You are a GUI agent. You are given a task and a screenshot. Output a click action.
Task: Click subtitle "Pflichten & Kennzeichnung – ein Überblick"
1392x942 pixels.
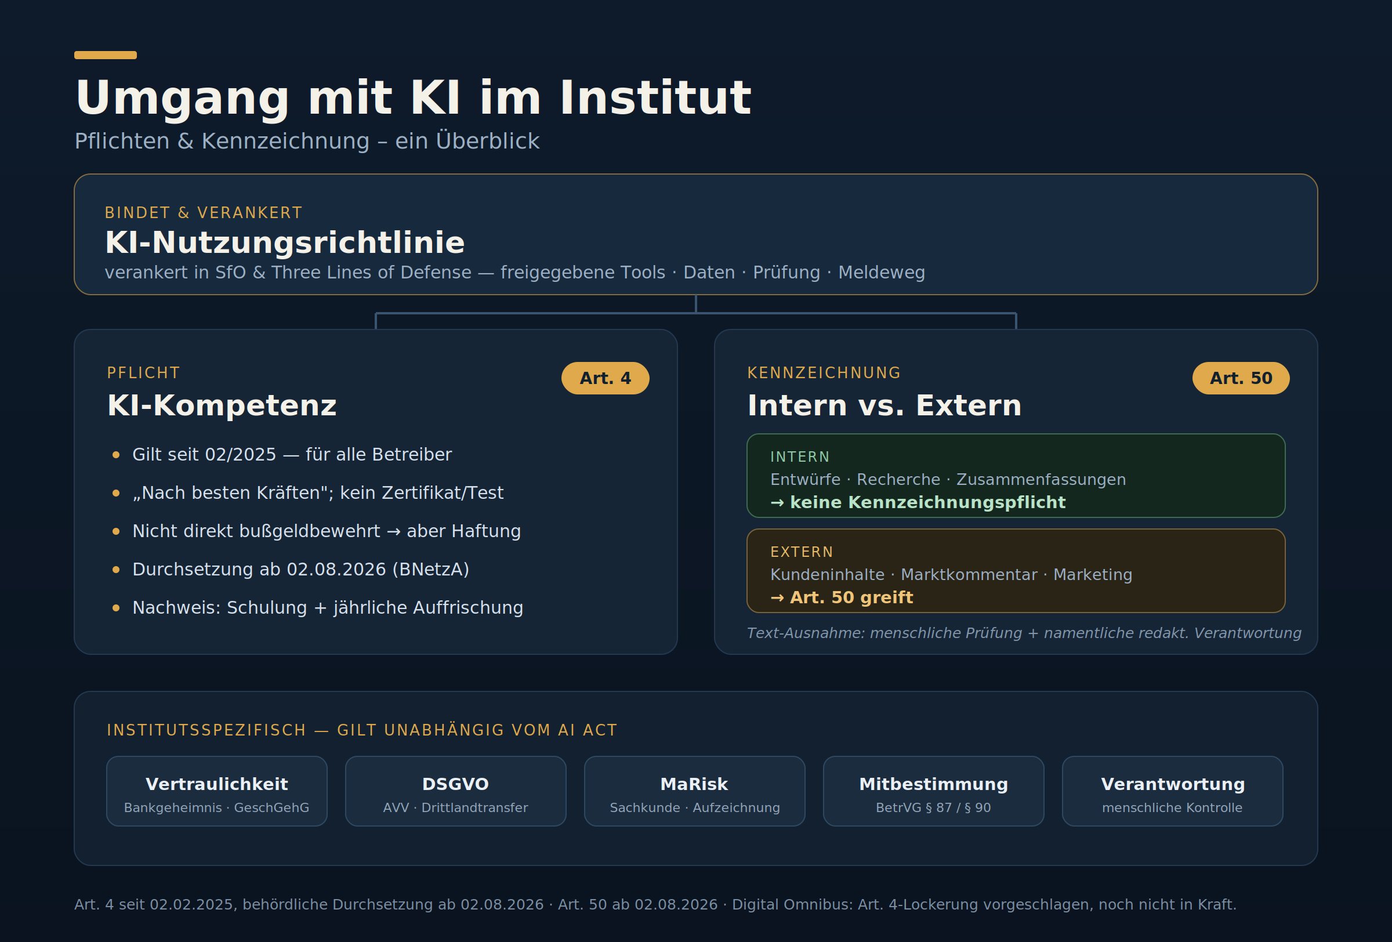[307, 142]
